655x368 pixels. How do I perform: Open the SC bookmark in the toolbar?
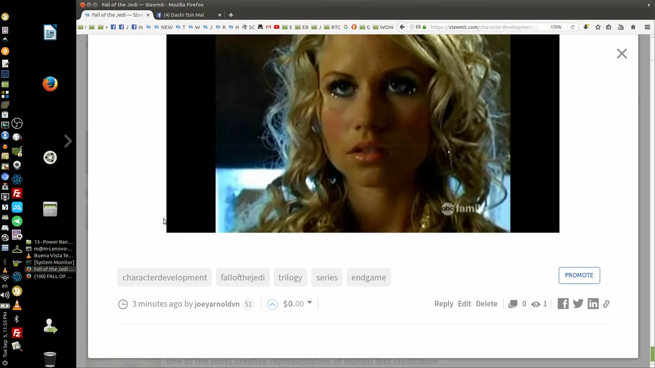[x=248, y=27]
